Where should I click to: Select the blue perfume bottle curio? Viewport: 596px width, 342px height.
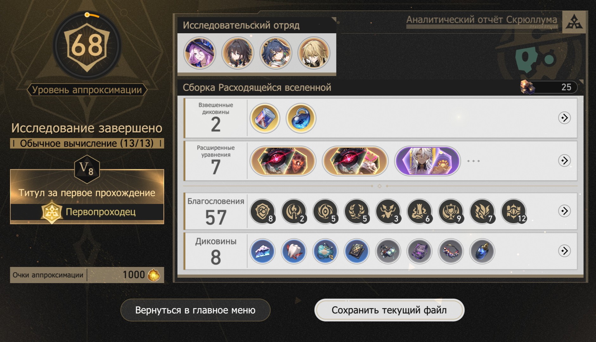pos(482,251)
